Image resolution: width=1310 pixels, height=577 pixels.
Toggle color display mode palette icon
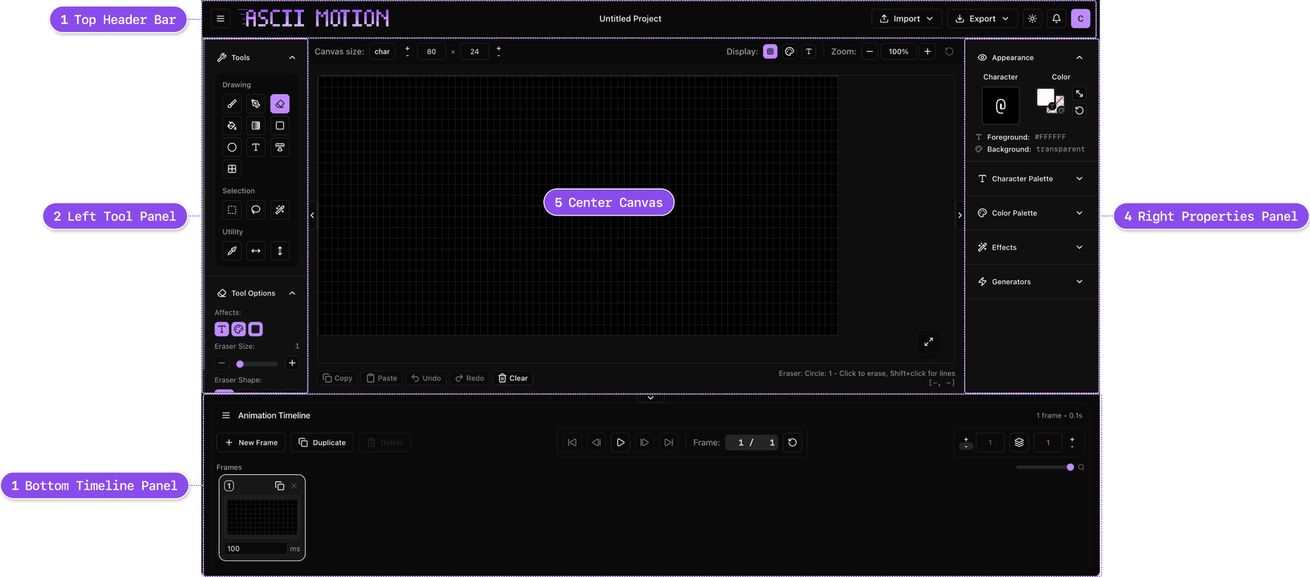click(x=789, y=51)
